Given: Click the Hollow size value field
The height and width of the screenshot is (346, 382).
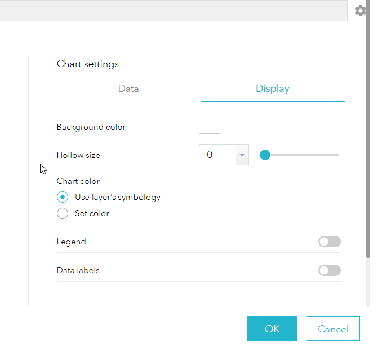Looking at the screenshot, I should click(x=217, y=155).
